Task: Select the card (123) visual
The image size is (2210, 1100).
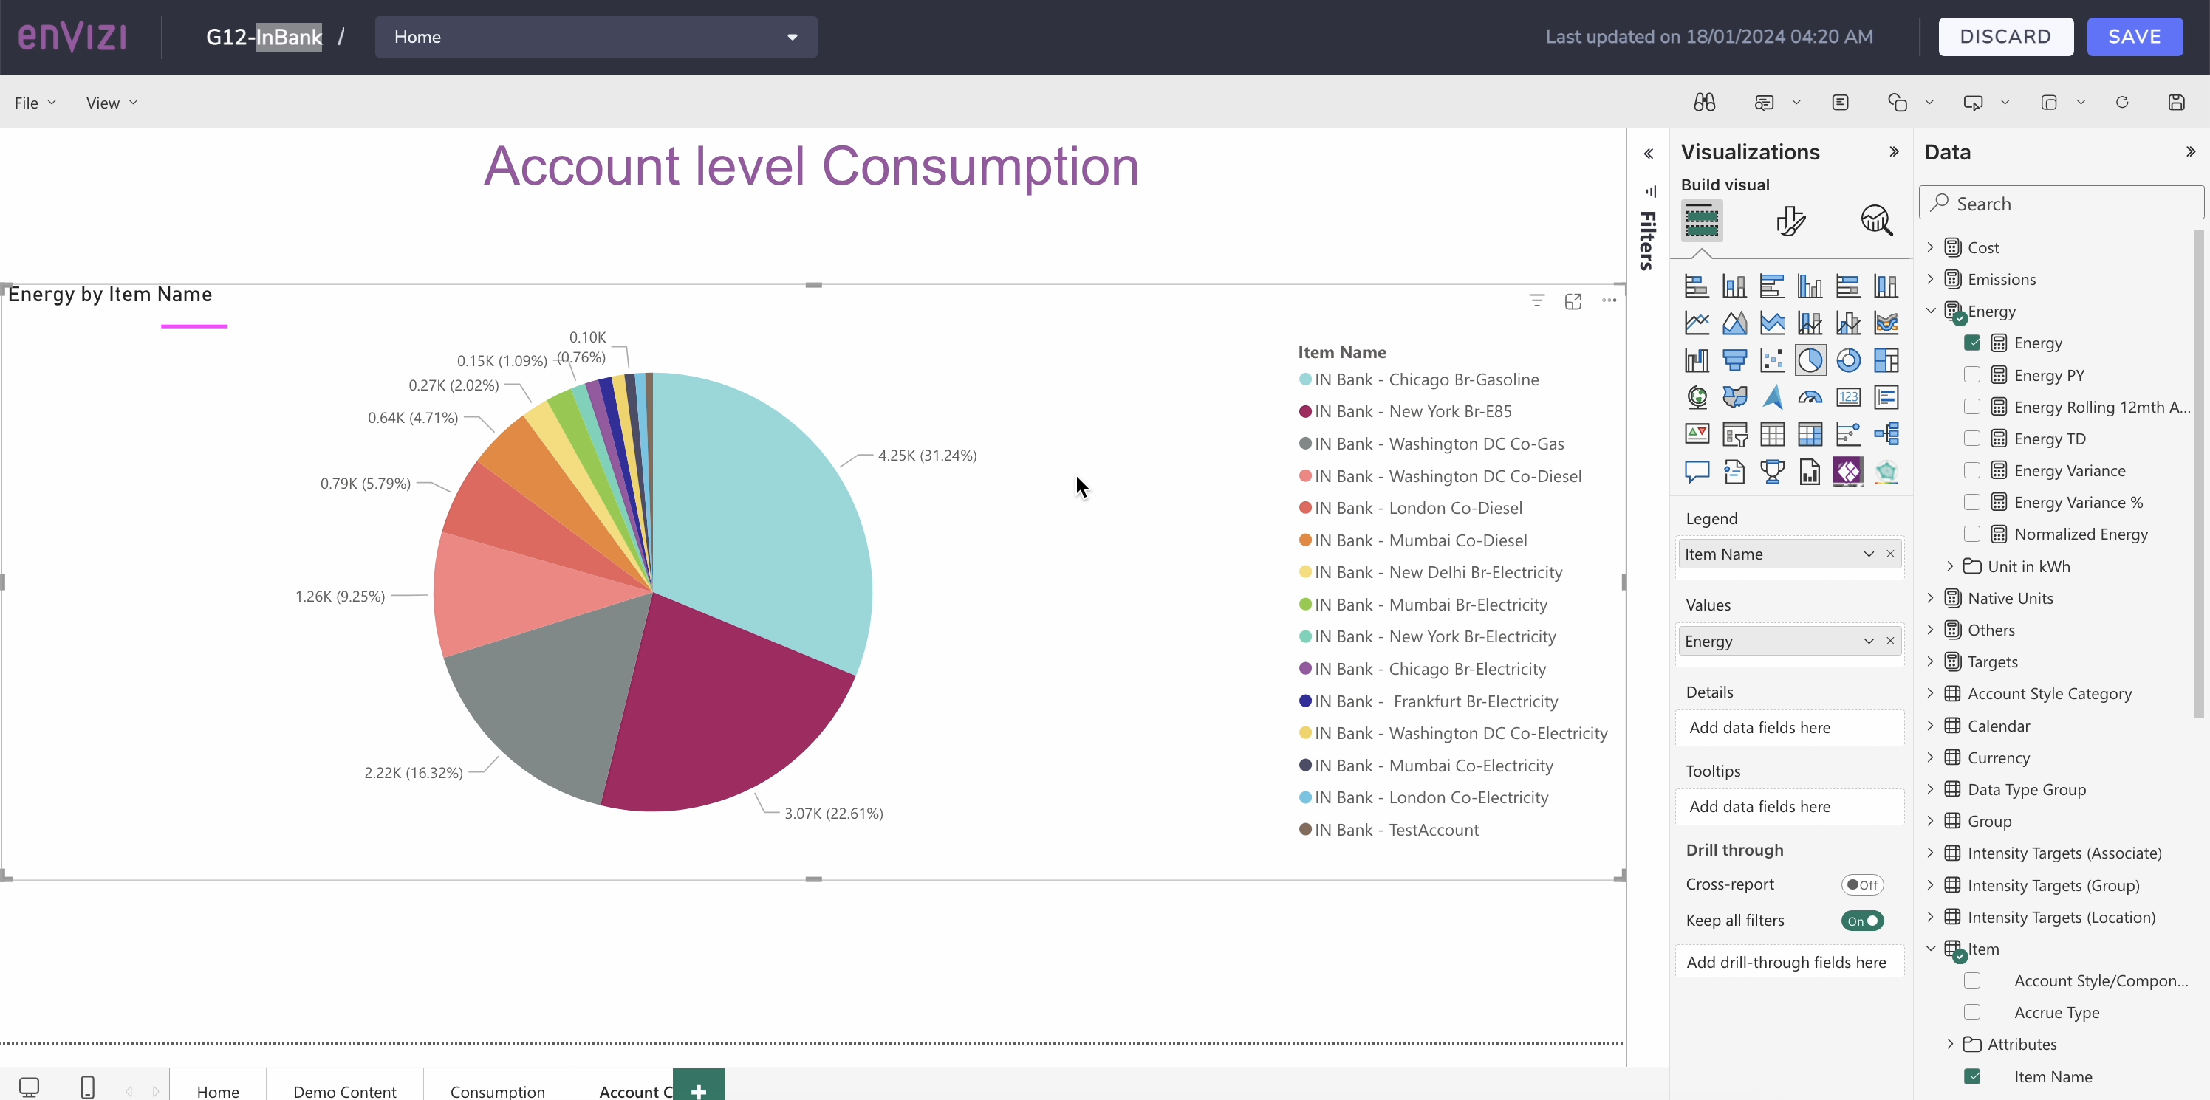Action: 1848,397
